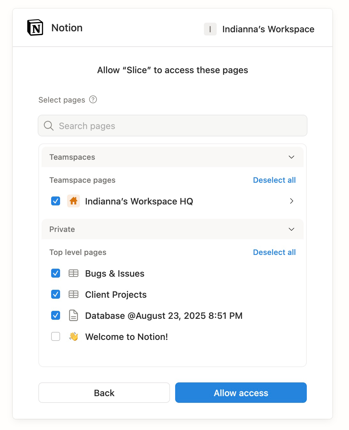The width and height of the screenshot is (349, 430).
Task: Deselect all Teamspace pages
Action: pyautogui.click(x=274, y=180)
